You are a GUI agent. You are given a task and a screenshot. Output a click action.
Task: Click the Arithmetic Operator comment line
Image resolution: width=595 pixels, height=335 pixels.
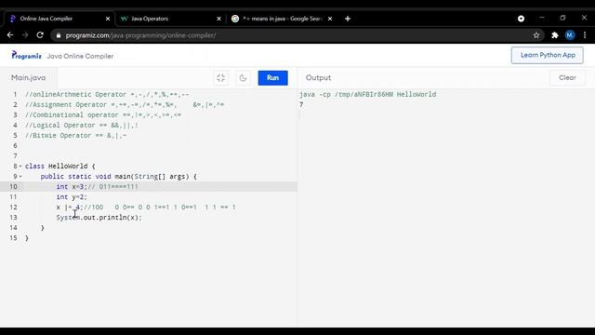[107, 95]
